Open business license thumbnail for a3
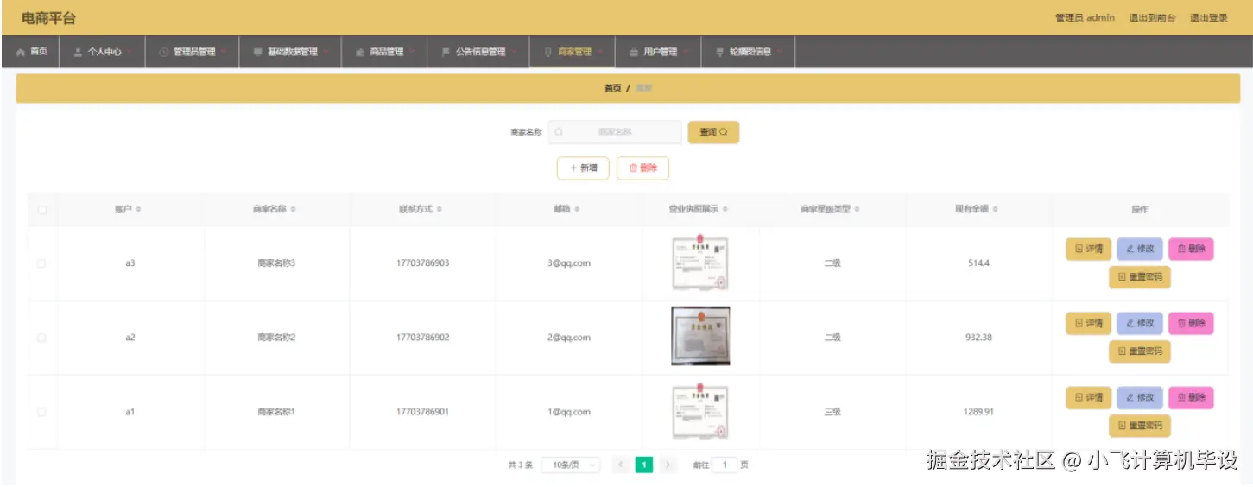 700,263
